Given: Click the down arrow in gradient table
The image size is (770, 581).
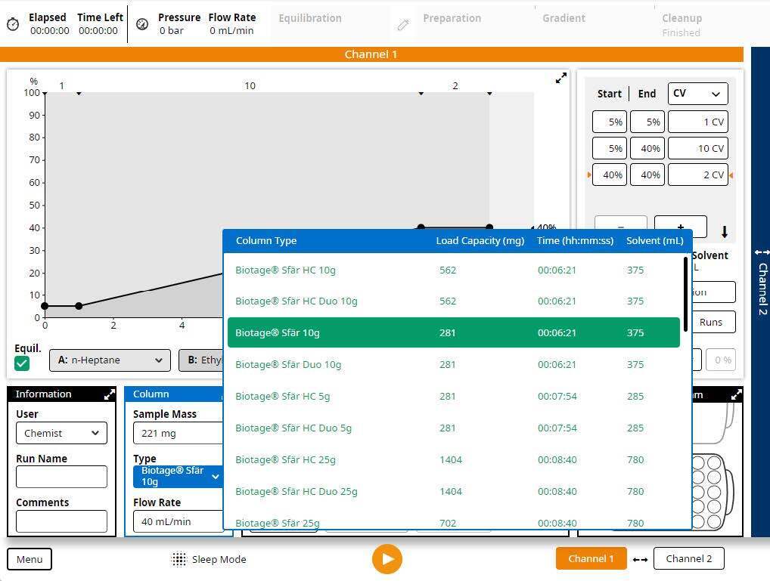Looking at the screenshot, I should pyautogui.click(x=724, y=232).
